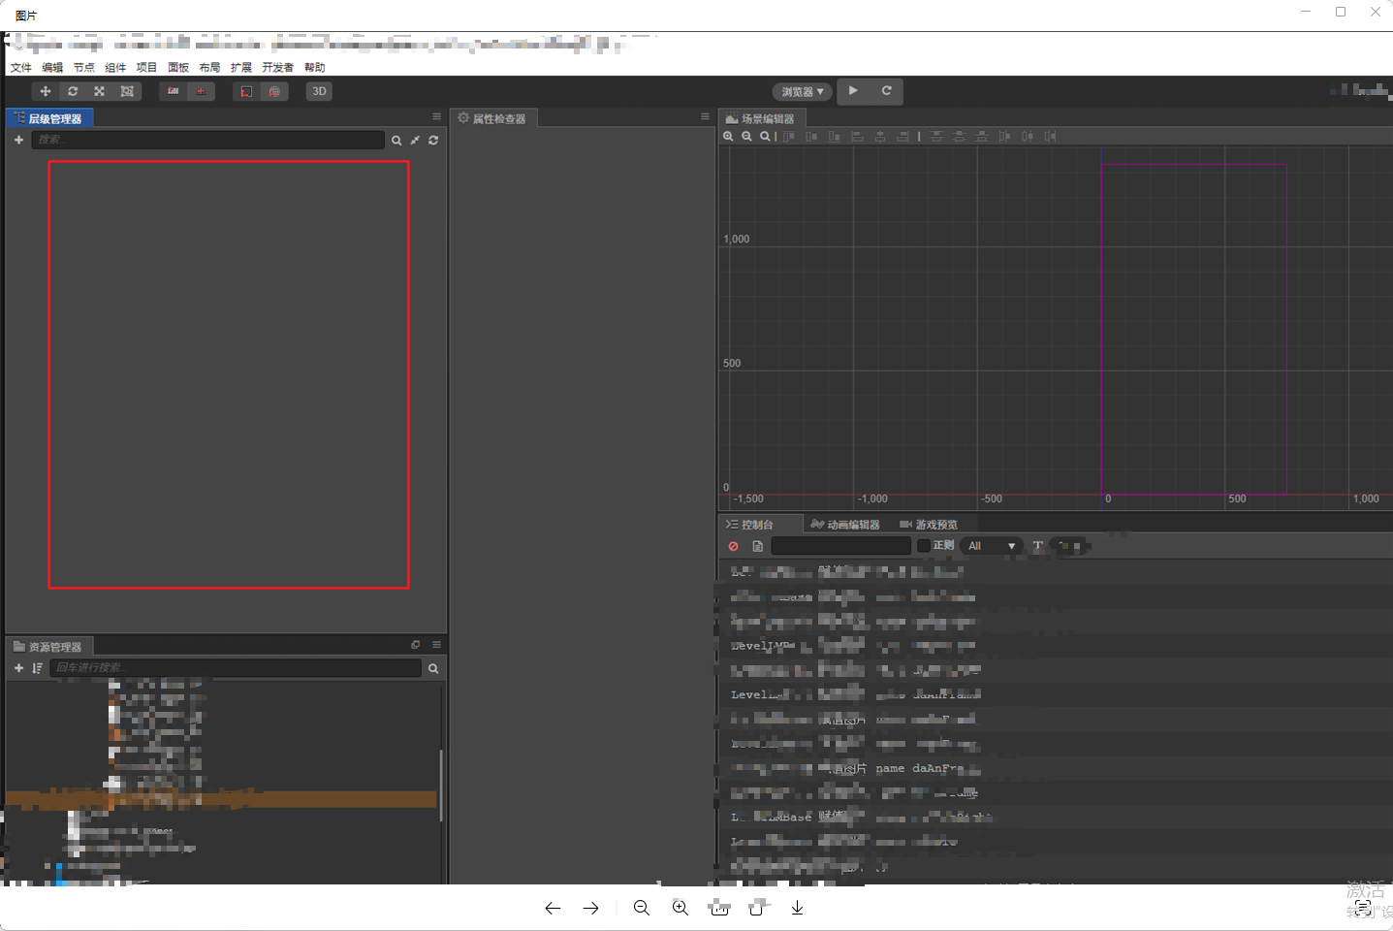The height and width of the screenshot is (931, 1393).
Task: Zoom out the scene editor
Action: (746, 137)
